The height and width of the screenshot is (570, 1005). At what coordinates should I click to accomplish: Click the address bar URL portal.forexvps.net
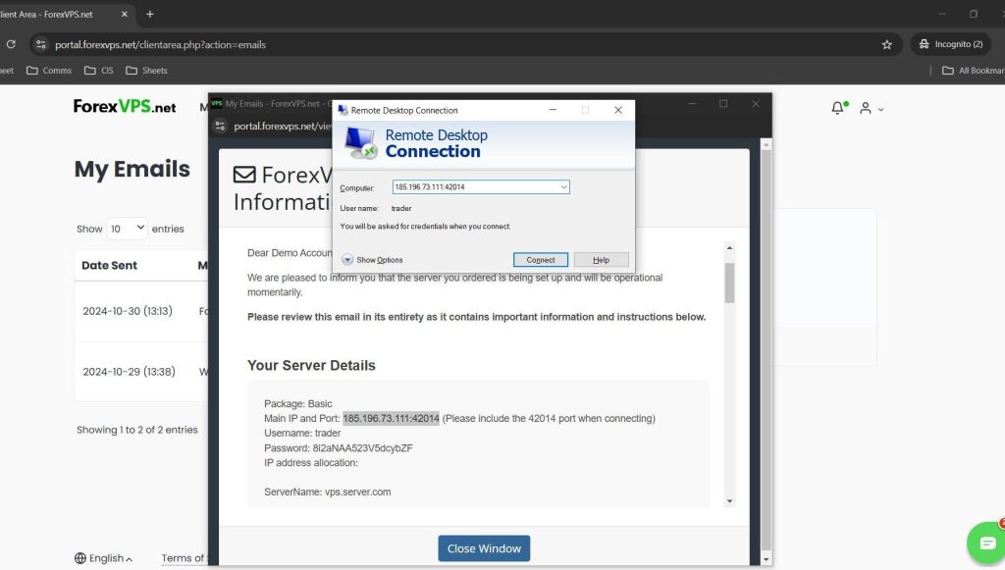pos(160,44)
